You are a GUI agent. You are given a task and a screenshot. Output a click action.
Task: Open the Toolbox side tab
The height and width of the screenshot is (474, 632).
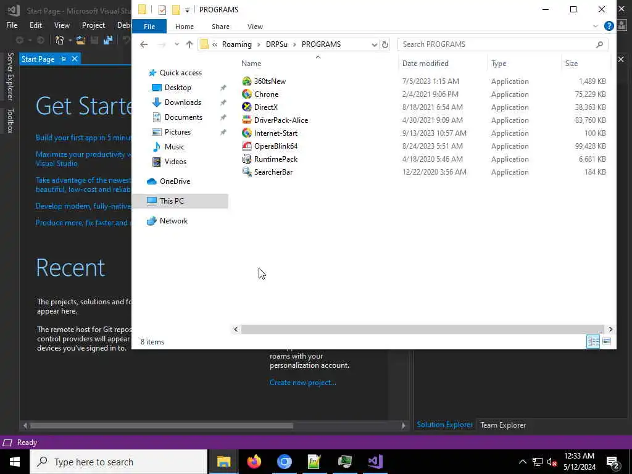[x=10, y=120]
